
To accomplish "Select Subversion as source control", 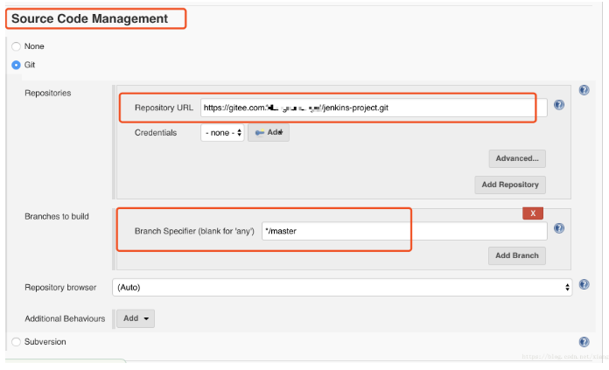I will (x=16, y=342).
